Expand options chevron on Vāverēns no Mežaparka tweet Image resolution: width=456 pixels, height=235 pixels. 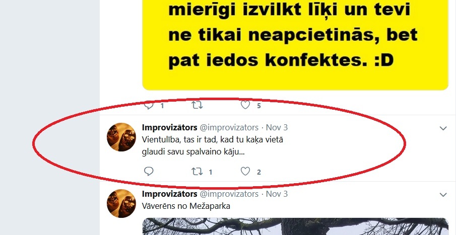(x=443, y=195)
